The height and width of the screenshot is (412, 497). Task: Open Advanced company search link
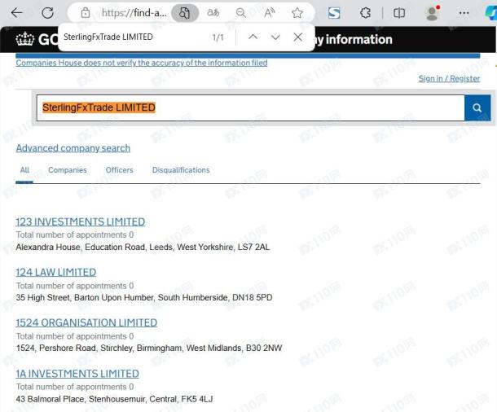pos(73,148)
